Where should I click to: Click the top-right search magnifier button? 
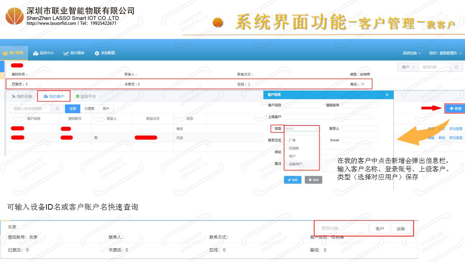pos(457,67)
